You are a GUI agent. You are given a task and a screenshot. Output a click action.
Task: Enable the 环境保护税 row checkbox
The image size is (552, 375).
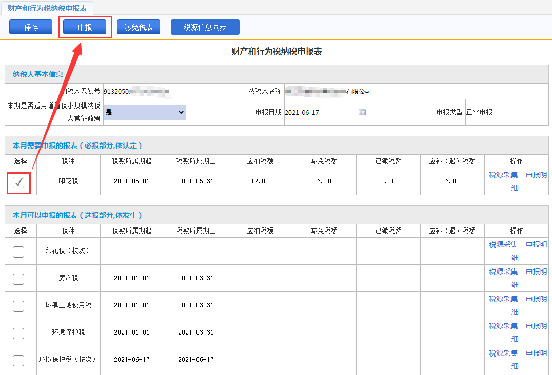[18, 333]
